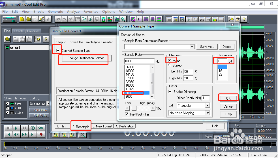Click the quality slider left arrow
The height and width of the screenshot is (158, 278).
coord(127,108)
